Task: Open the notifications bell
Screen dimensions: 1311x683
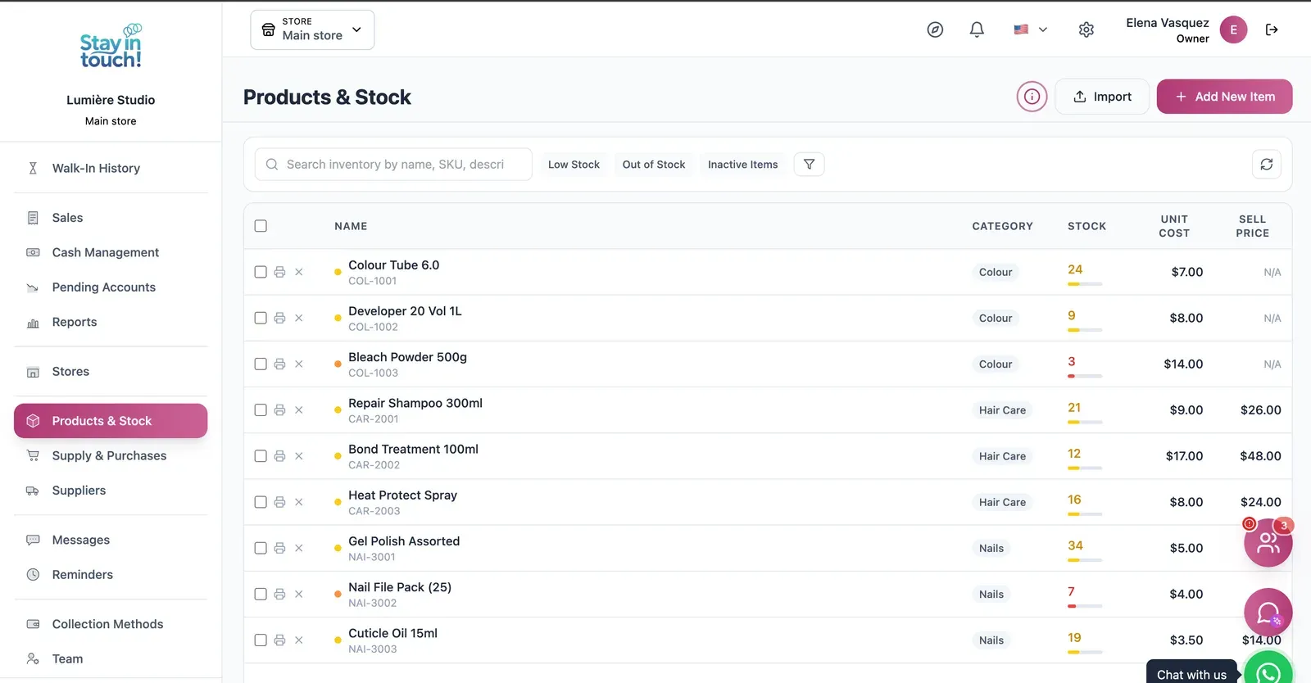Action: point(977,29)
